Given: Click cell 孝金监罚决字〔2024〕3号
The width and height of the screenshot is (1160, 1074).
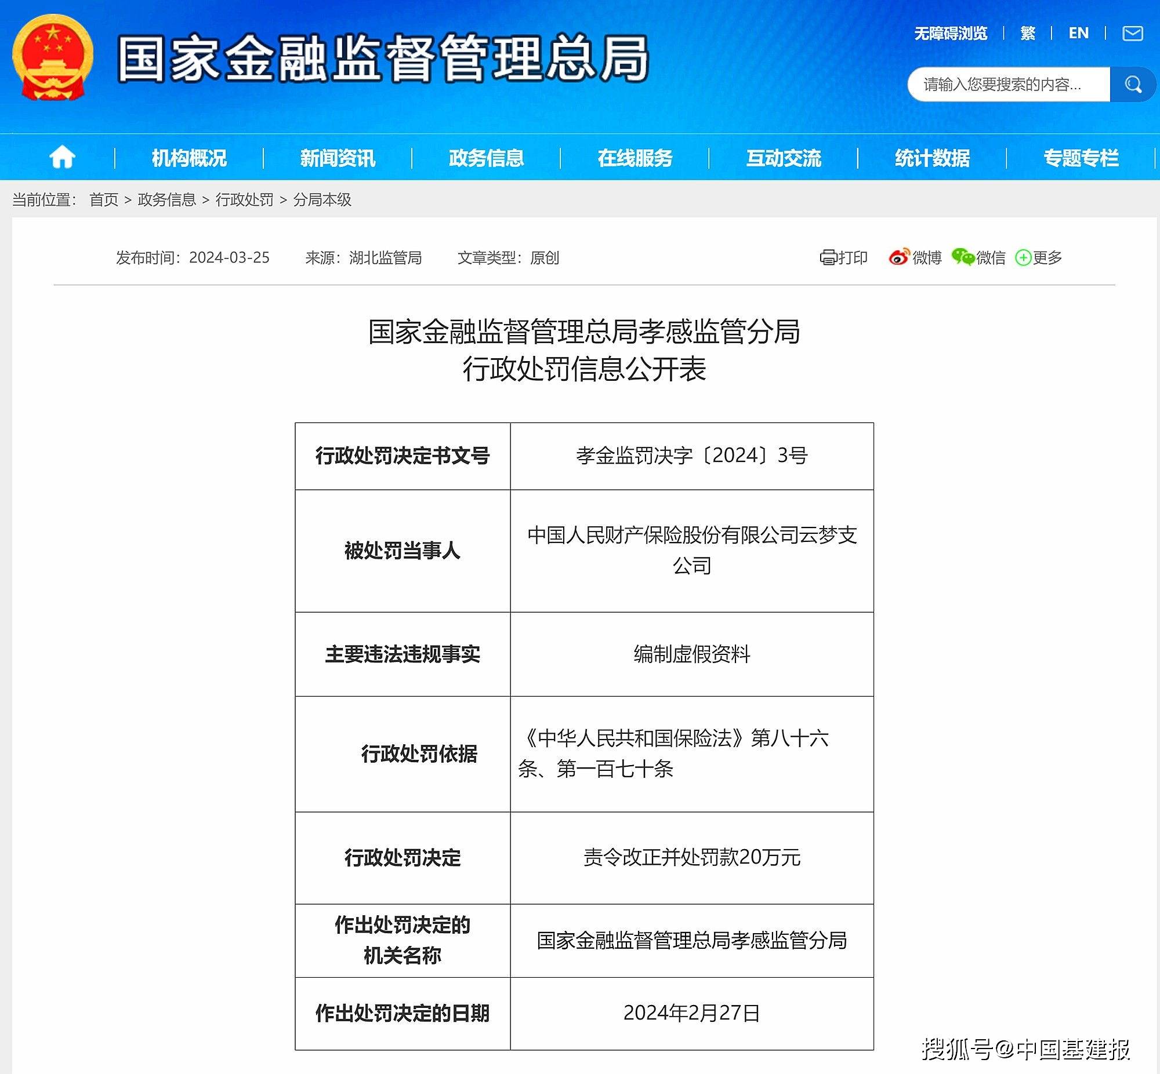Looking at the screenshot, I should pos(692,456).
